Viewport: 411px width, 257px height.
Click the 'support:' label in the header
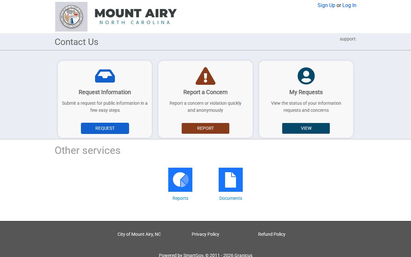pos(348,39)
